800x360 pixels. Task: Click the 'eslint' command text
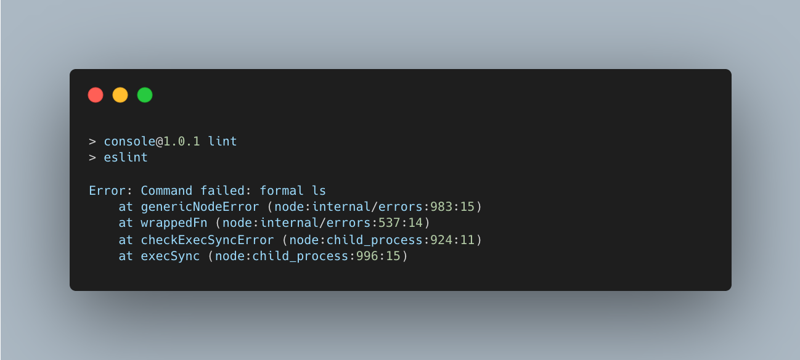pos(126,157)
